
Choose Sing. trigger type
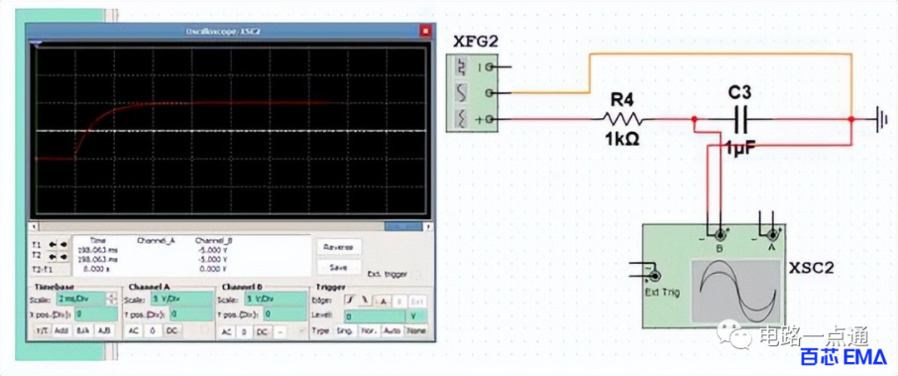click(x=343, y=330)
